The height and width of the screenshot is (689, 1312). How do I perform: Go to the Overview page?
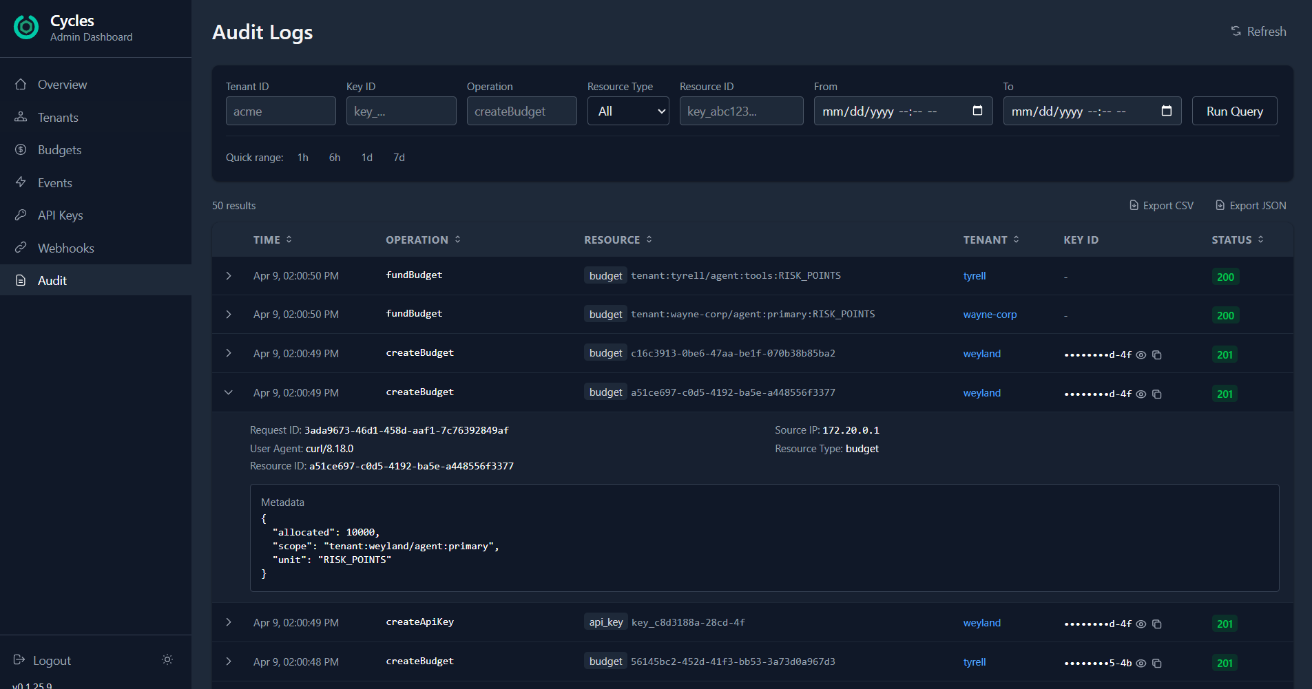[x=63, y=84]
